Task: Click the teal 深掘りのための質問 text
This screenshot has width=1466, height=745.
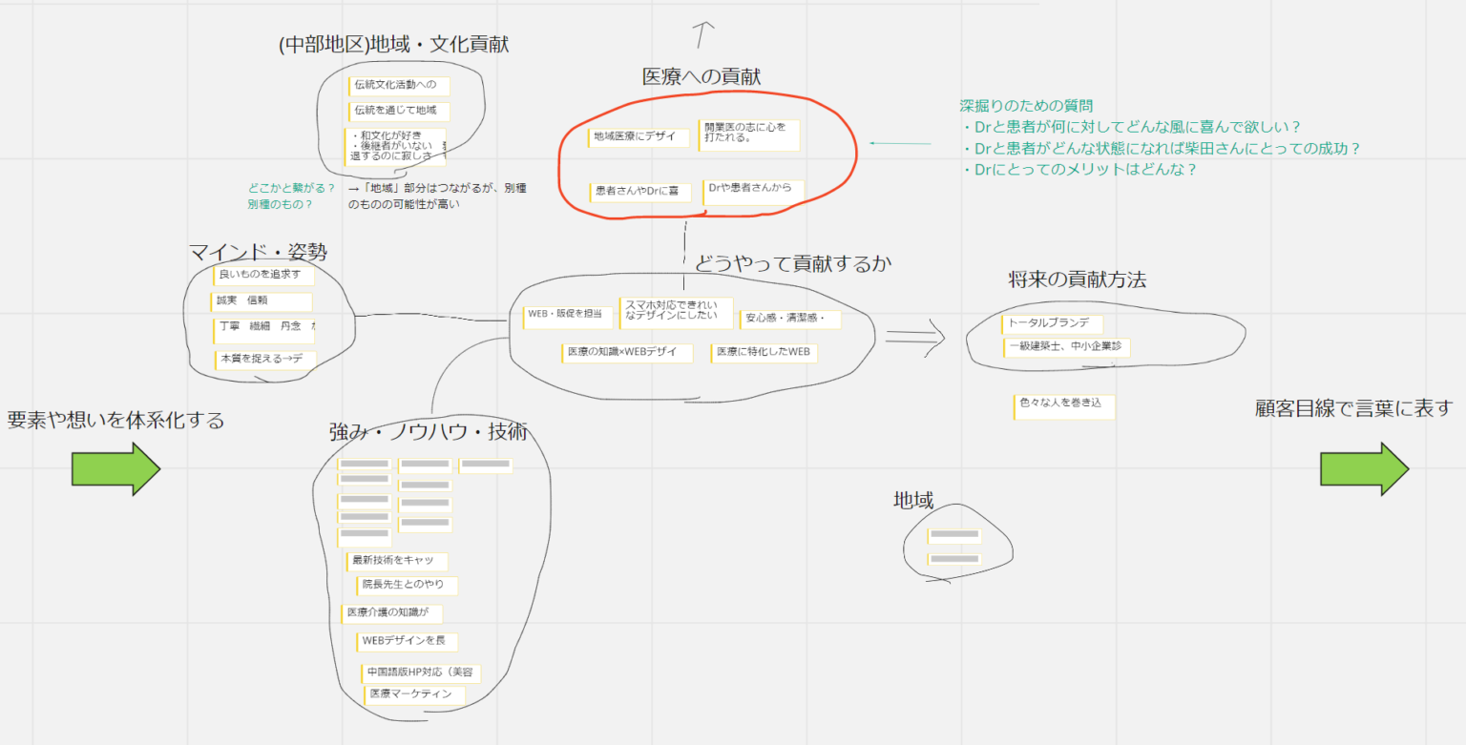Action: click(1026, 106)
